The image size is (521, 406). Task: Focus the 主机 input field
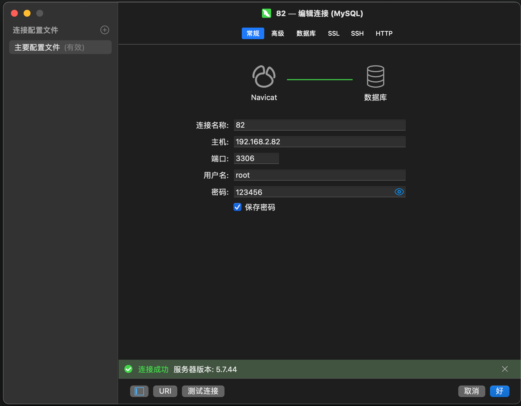(x=320, y=142)
